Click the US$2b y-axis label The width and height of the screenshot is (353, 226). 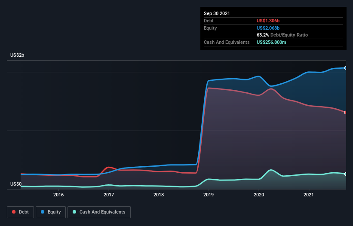coord(17,55)
